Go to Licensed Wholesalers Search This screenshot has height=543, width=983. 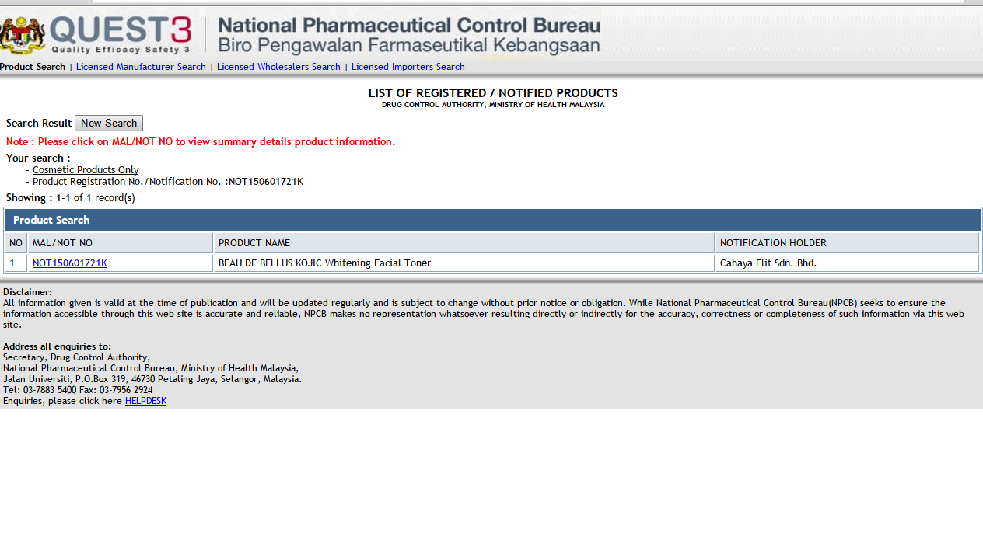[278, 67]
